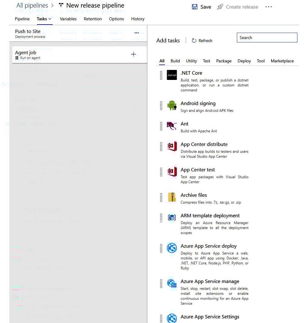Select the Archive files zip icon

tap(172, 197)
